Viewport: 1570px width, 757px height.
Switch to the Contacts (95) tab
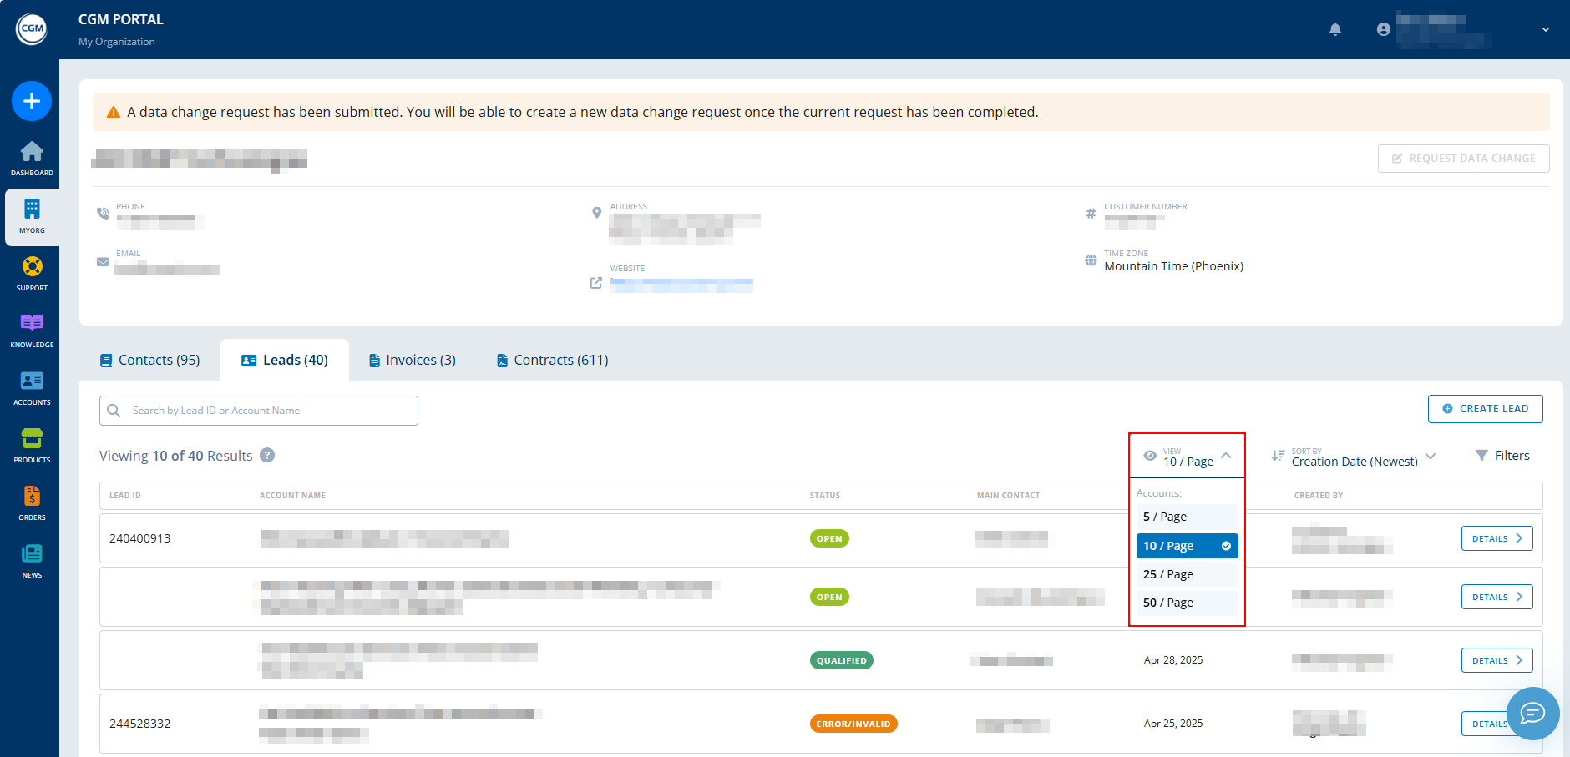pos(150,361)
